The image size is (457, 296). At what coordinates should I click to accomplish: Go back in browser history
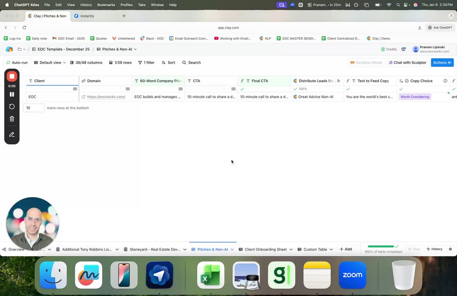point(6,28)
